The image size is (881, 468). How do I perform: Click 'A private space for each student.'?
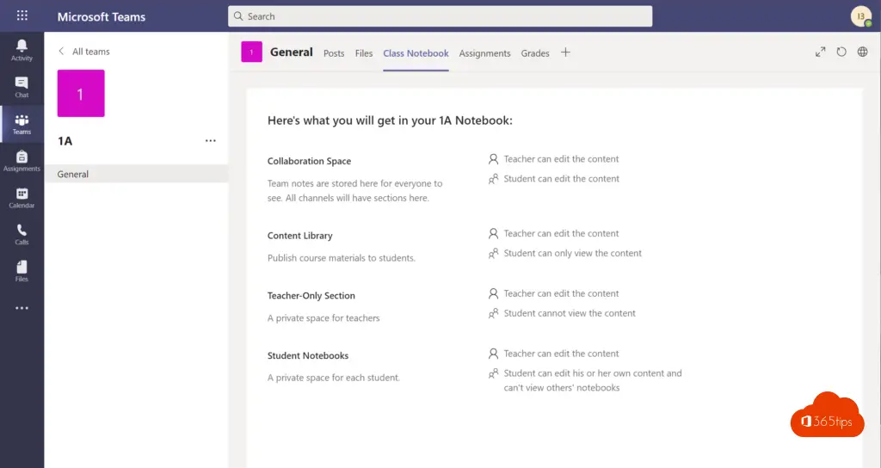[x=334, y=378]
